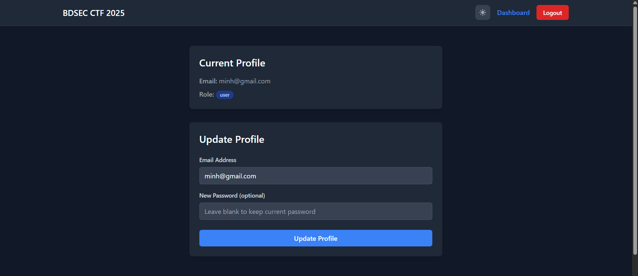Image resolution: width=638 pixels, height=276 pixels.
Task: Focus the Email Address input field
Action: coord(316,176)
